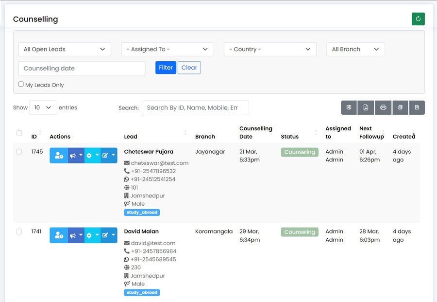Click the Actions column header
The image size is (437, 302).
click(60, 137)
